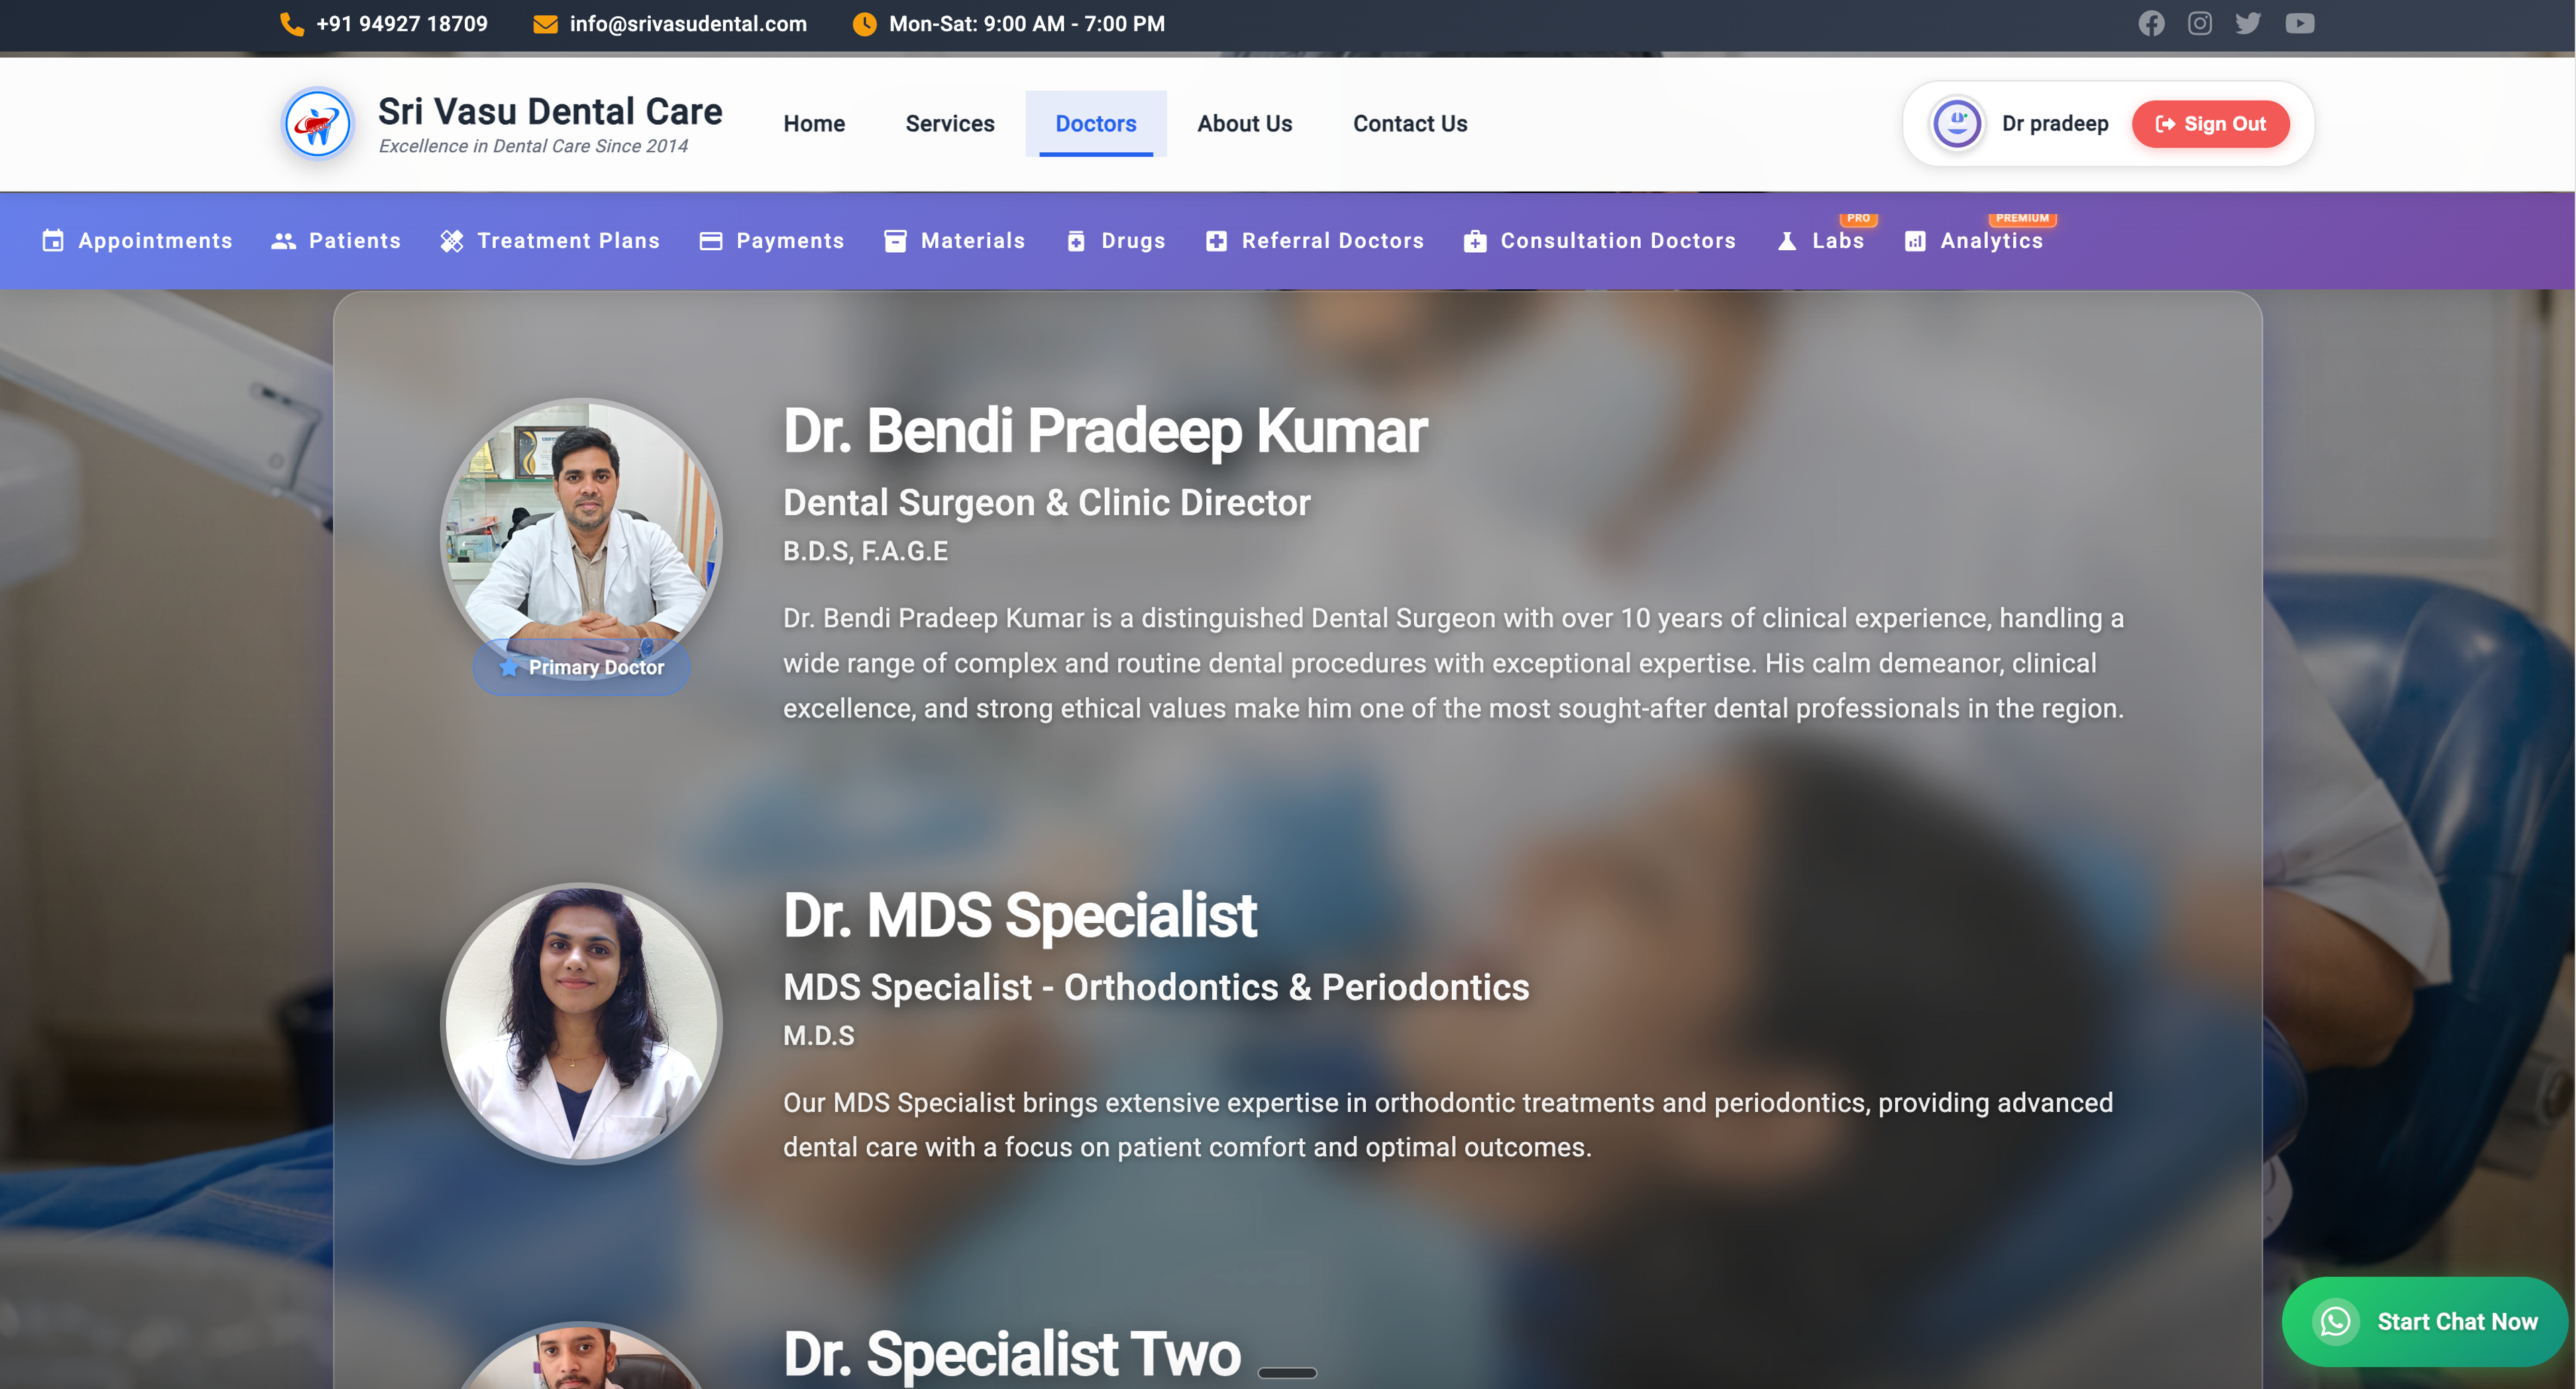Click the Sign Out button
The image size is (2576, 1389).
coord(2210,124)
